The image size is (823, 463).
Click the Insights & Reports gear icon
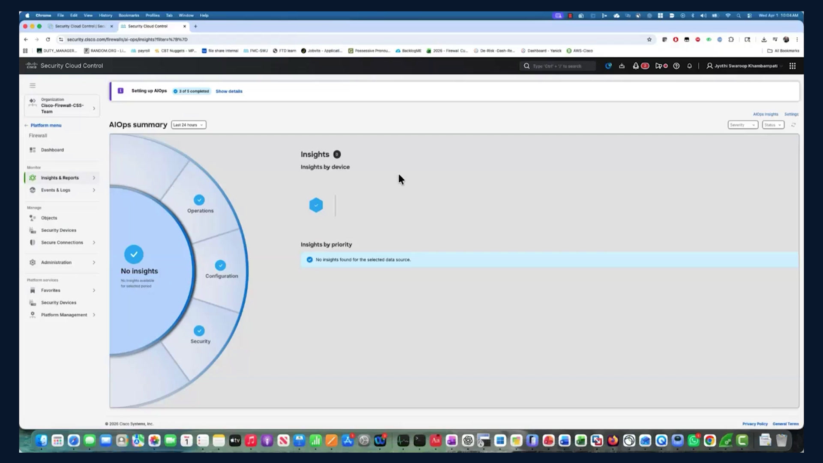(33, 177)
